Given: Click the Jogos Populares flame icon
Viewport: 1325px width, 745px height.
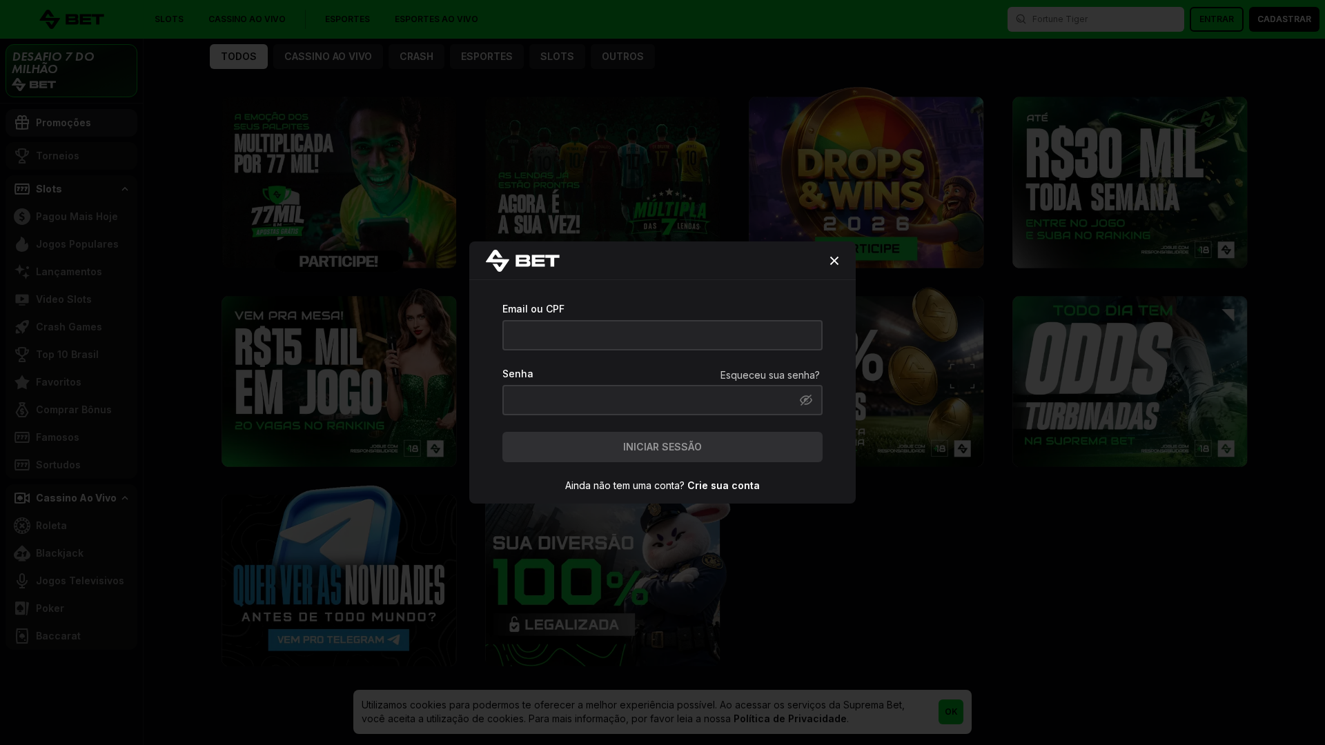Looking at the screenshot, I should pyautogui.click(x=22, y=244).
